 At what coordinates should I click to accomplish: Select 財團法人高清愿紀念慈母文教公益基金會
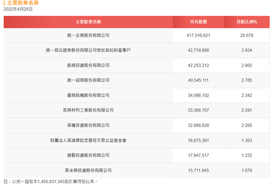(88, 140)
